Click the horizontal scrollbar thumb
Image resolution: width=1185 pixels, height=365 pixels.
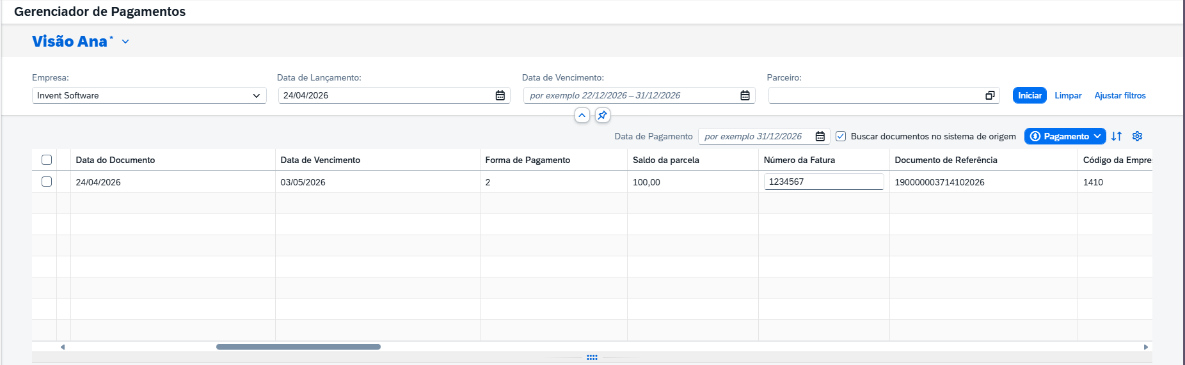(x=298, y=347)
